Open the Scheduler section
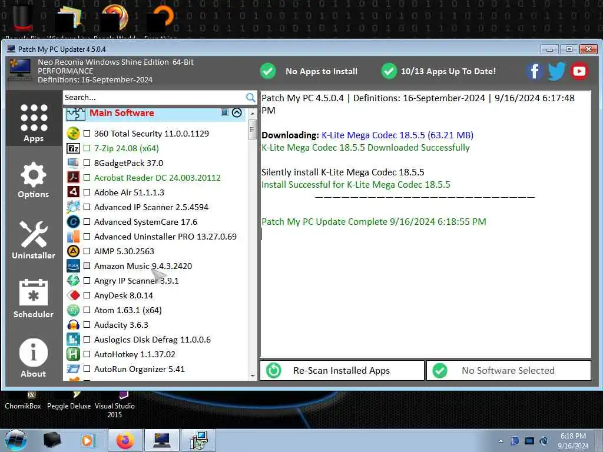Image resolution: width=603 pixels, height=452 pixels. coord(34,298)
